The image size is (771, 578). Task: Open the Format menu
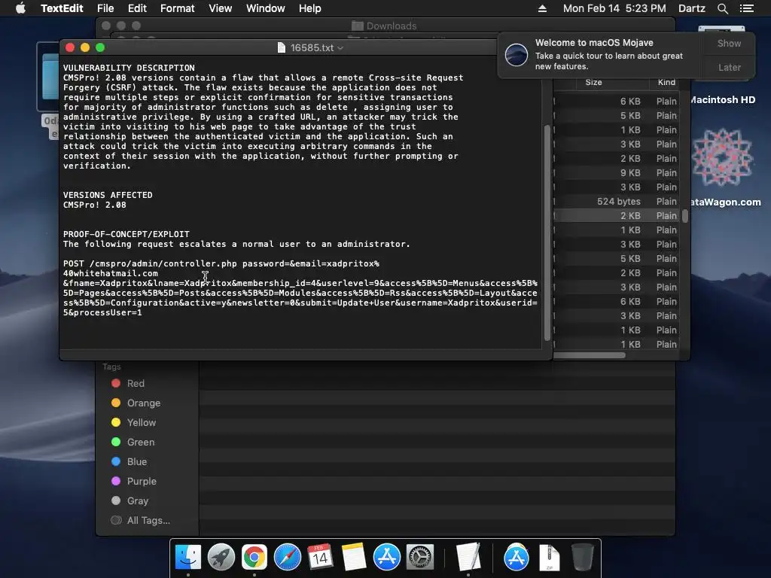coord(178,8)
